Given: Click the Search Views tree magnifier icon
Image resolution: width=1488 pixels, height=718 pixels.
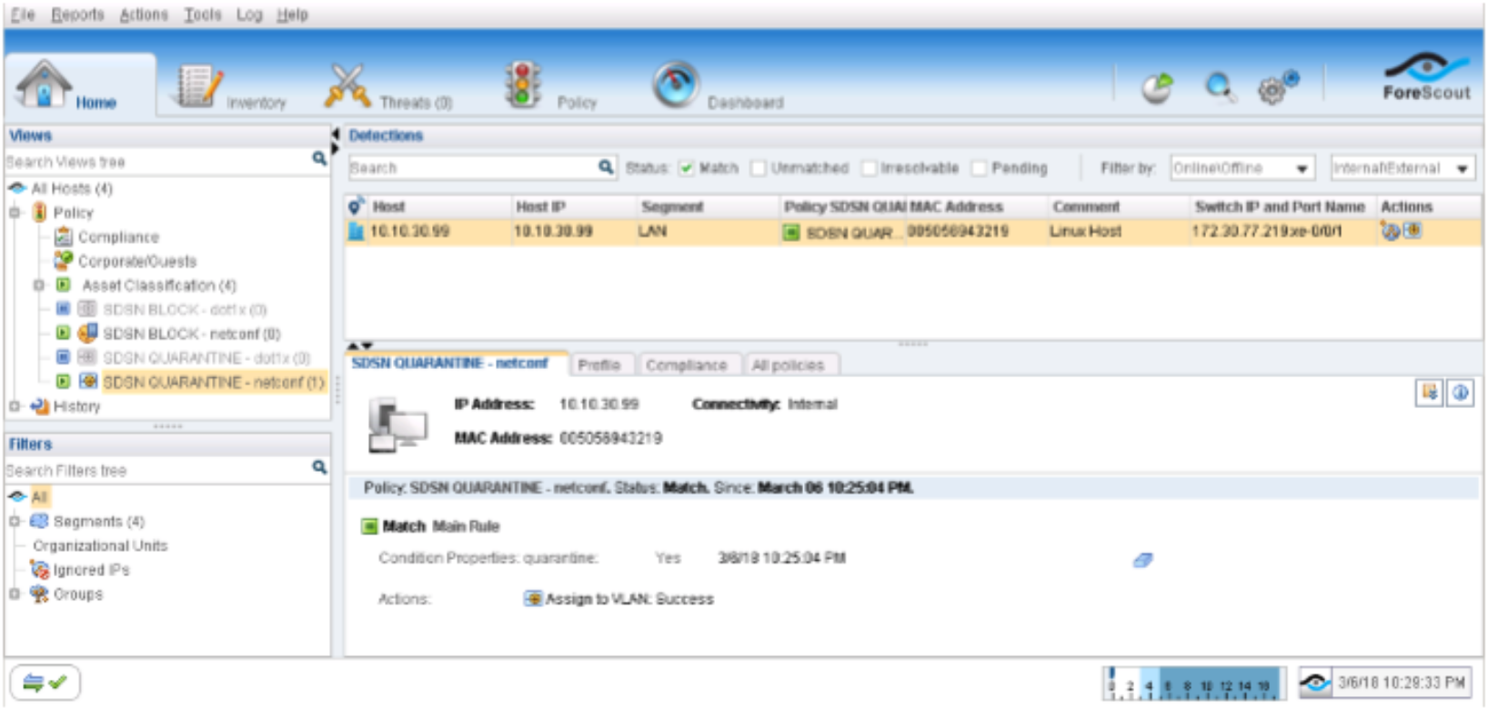Looking at the screenshot, I should (319, 159).
